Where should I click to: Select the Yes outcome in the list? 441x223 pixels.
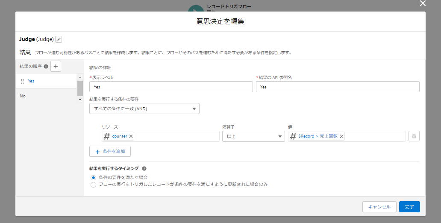point(46,81)
